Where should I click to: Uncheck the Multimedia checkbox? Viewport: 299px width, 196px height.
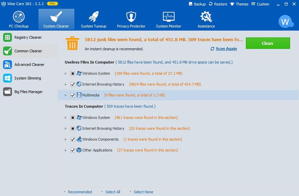tap(73, 95)
